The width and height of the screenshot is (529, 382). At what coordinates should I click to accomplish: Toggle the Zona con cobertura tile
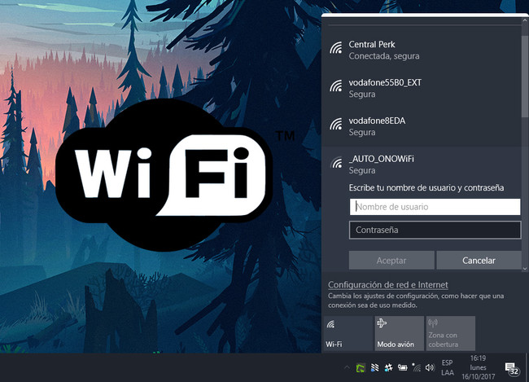[x=451, y=333]
